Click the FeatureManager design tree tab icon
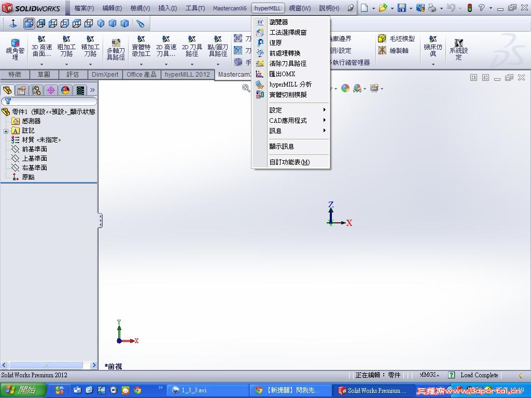 pyautogui.click(x=7, y=90)
